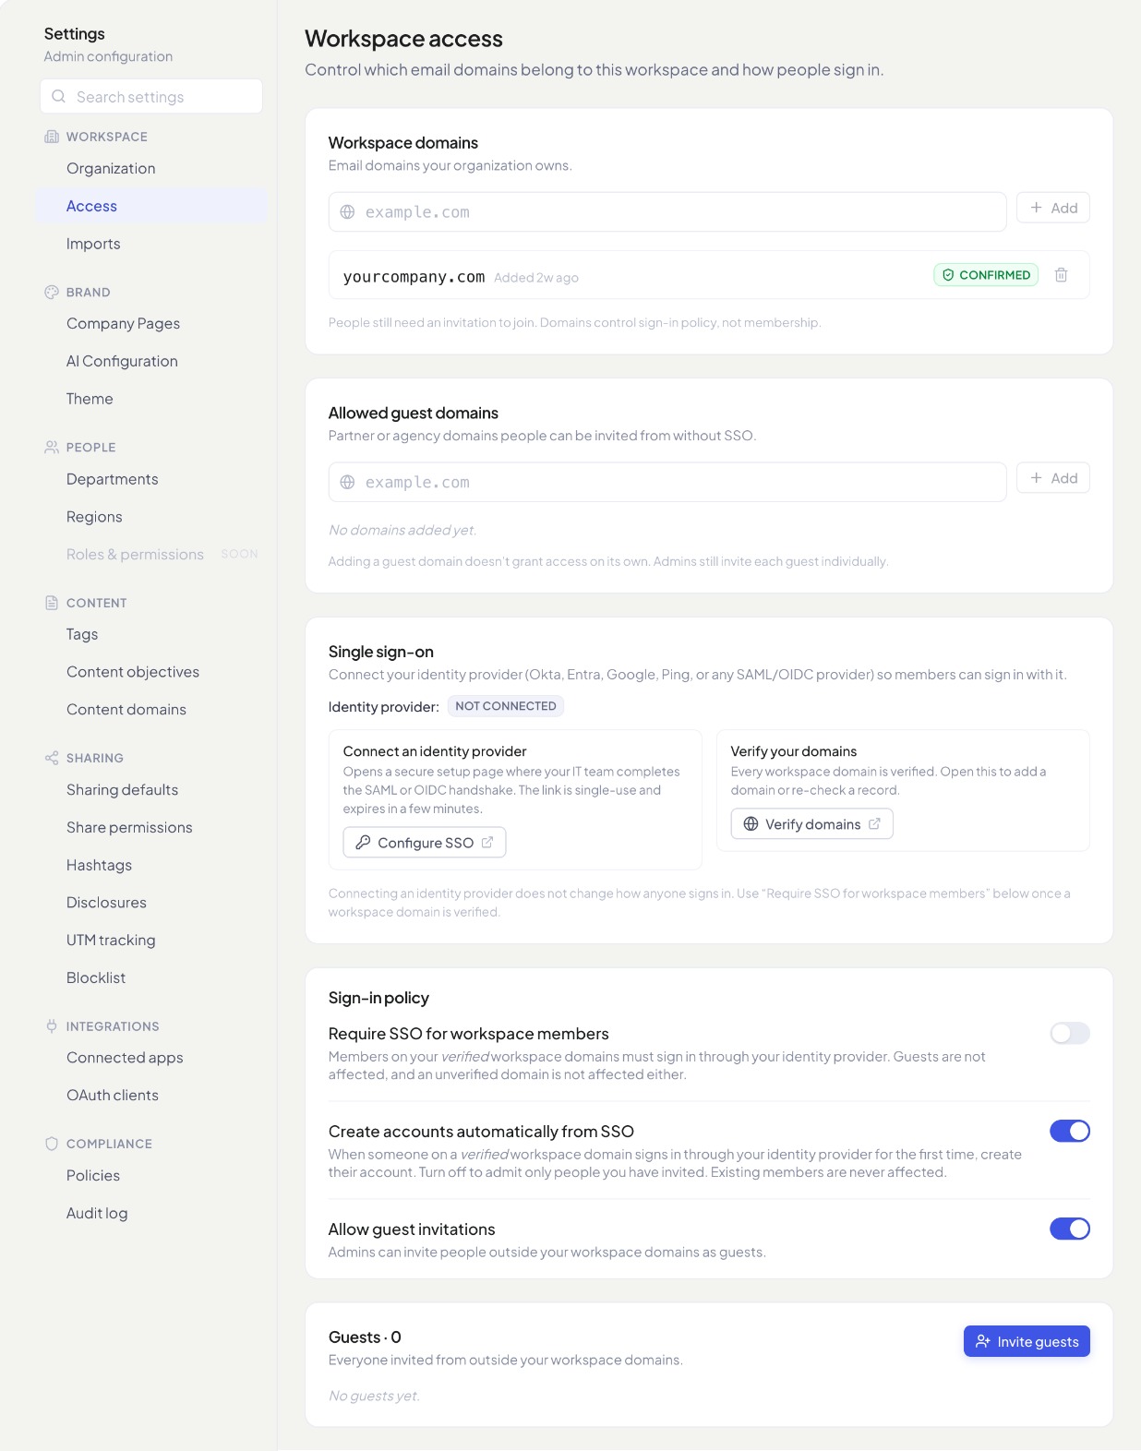This screenshot has height=1451, width=1141.
Task: Open Company Pages settings
Action: coord(151,324)
